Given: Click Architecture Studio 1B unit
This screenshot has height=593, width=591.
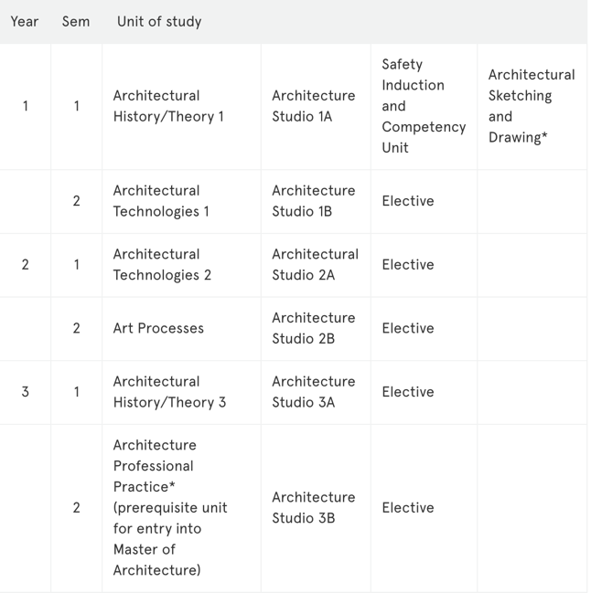Looking at the screenshot, I should [313, 201].
